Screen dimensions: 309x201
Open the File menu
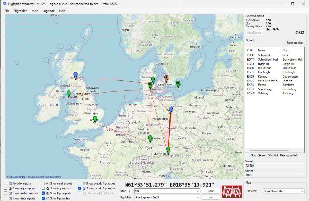coord(7,11)
